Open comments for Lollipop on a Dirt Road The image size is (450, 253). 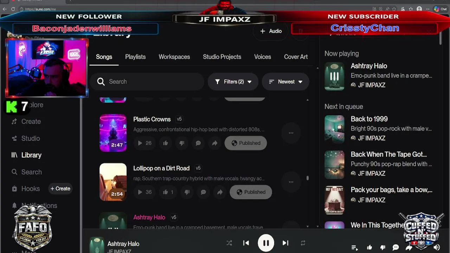(203, 192)
